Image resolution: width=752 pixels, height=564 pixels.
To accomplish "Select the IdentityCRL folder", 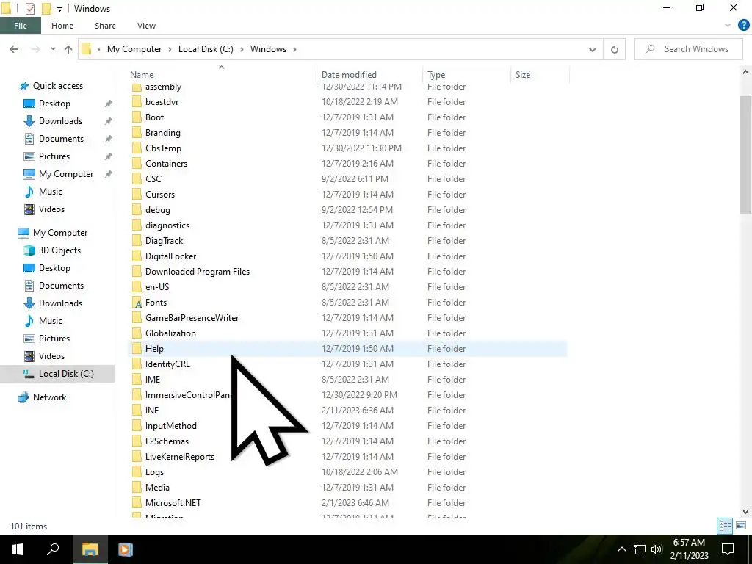I will click(167, 364).
